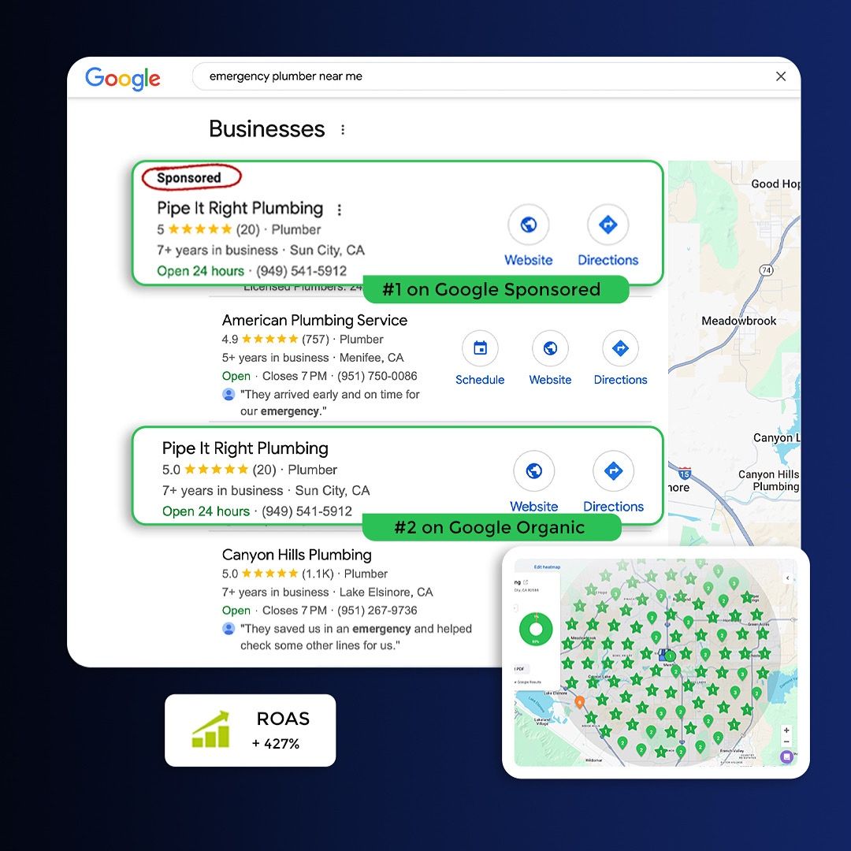Viewport: 851px width, 851px height.
Task: Click phone number (949) 541-5912 in the Sponsored listing
Action: 301,271
